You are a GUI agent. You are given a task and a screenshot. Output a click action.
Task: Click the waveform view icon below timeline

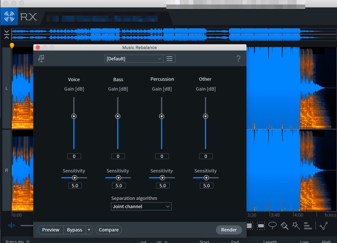(x=12, y=225)
